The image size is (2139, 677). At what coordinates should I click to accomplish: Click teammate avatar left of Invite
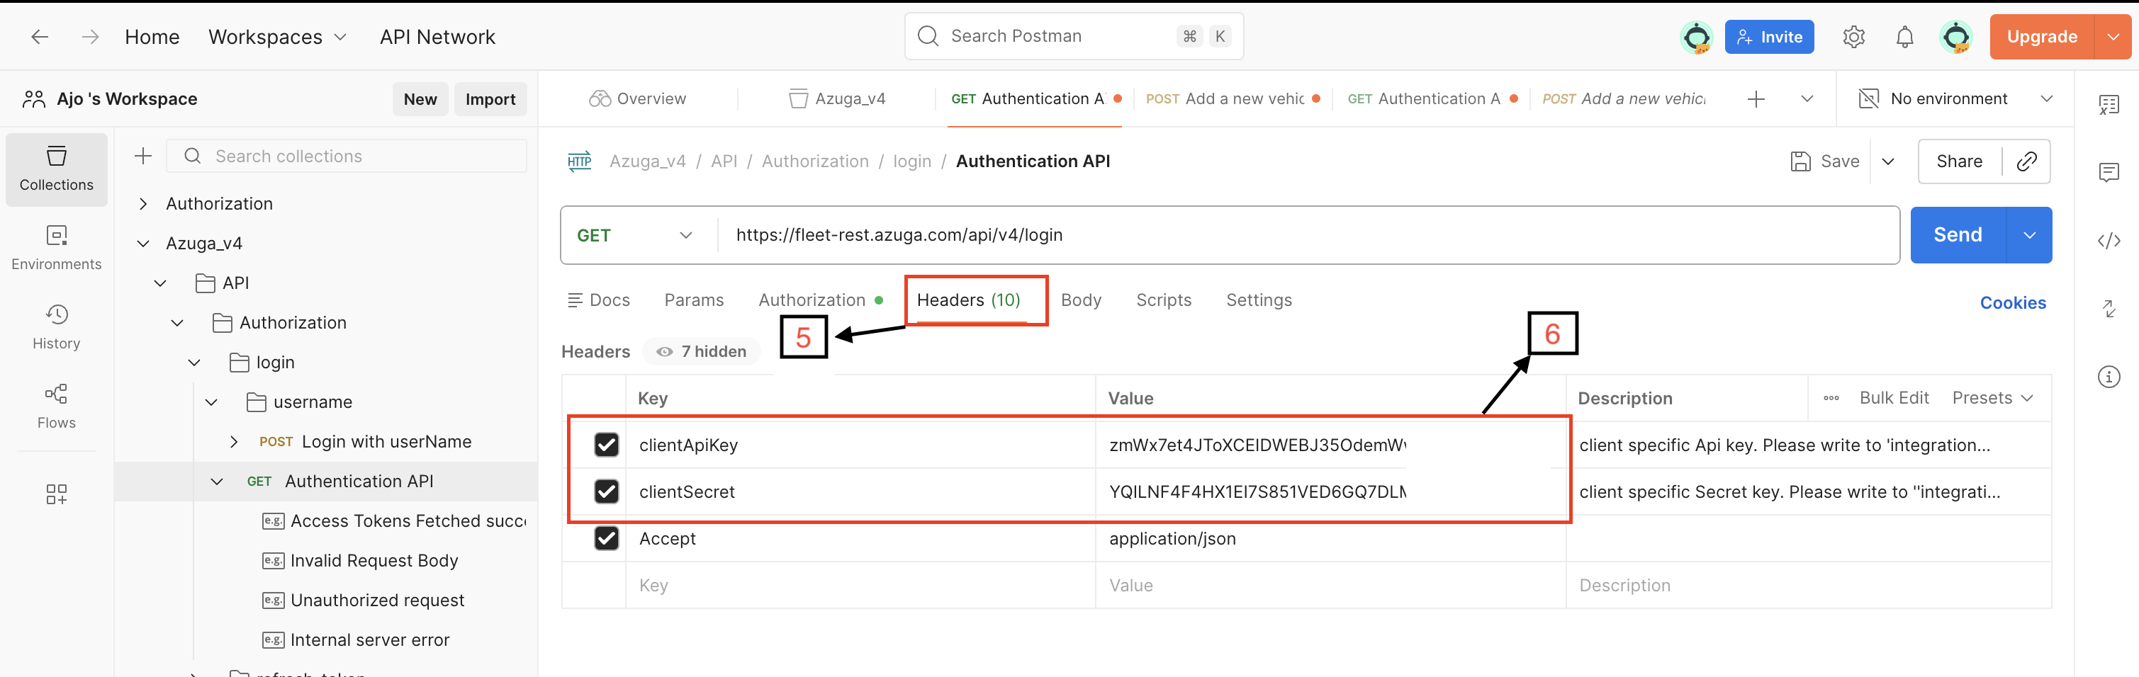[1697, 37]
